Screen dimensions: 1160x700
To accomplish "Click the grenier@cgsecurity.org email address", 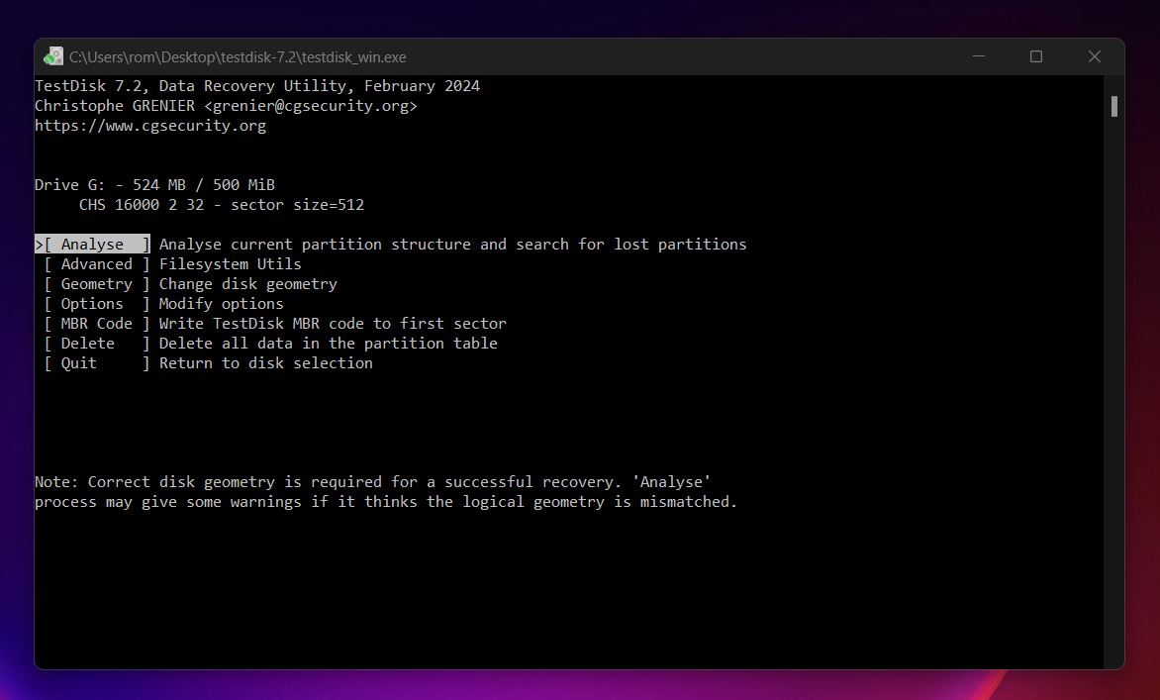I will click(x=312, y=106).
